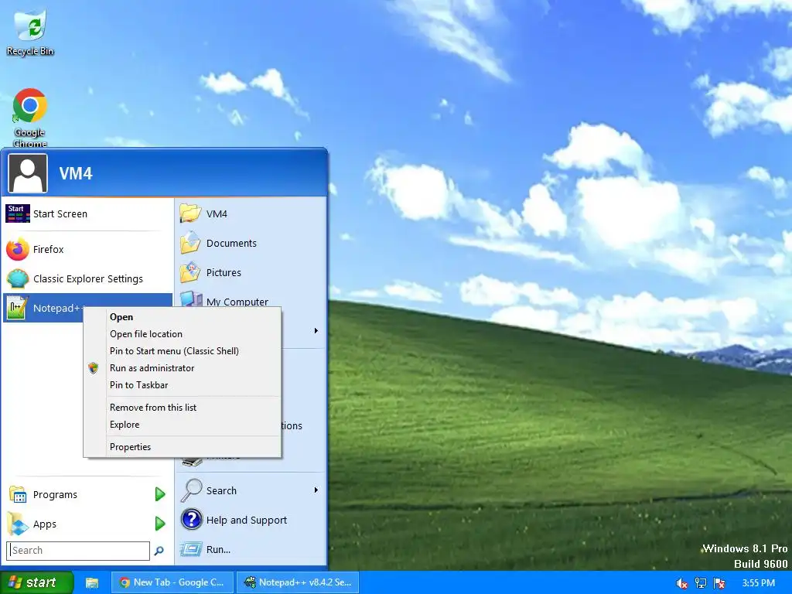The width and height of the screenshot is (792, 594).
Task: Launch Google Chrome from the desktop icon
Action: point(30,118)
